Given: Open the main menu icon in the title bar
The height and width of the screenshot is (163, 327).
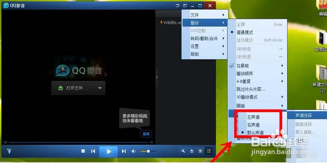Looking at the screenshot, I should [185, 6].
